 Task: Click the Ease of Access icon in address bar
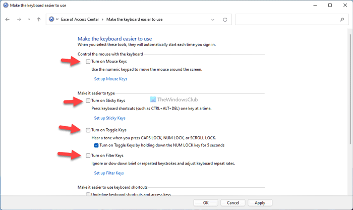pyautogui.click(x=52, y=20)
